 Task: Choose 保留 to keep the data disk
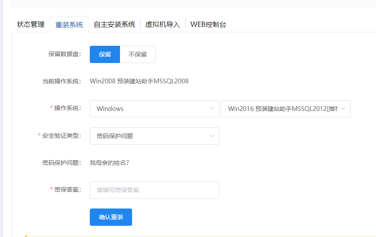click(x=105, y=54)
